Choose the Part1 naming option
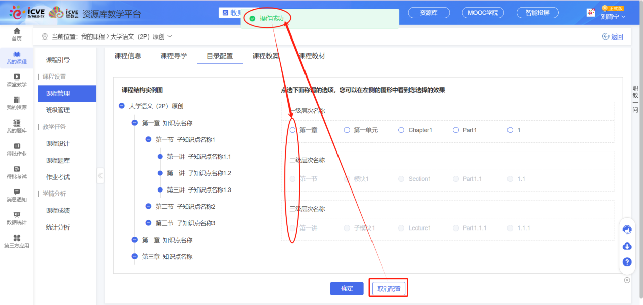 pos(455,130)
